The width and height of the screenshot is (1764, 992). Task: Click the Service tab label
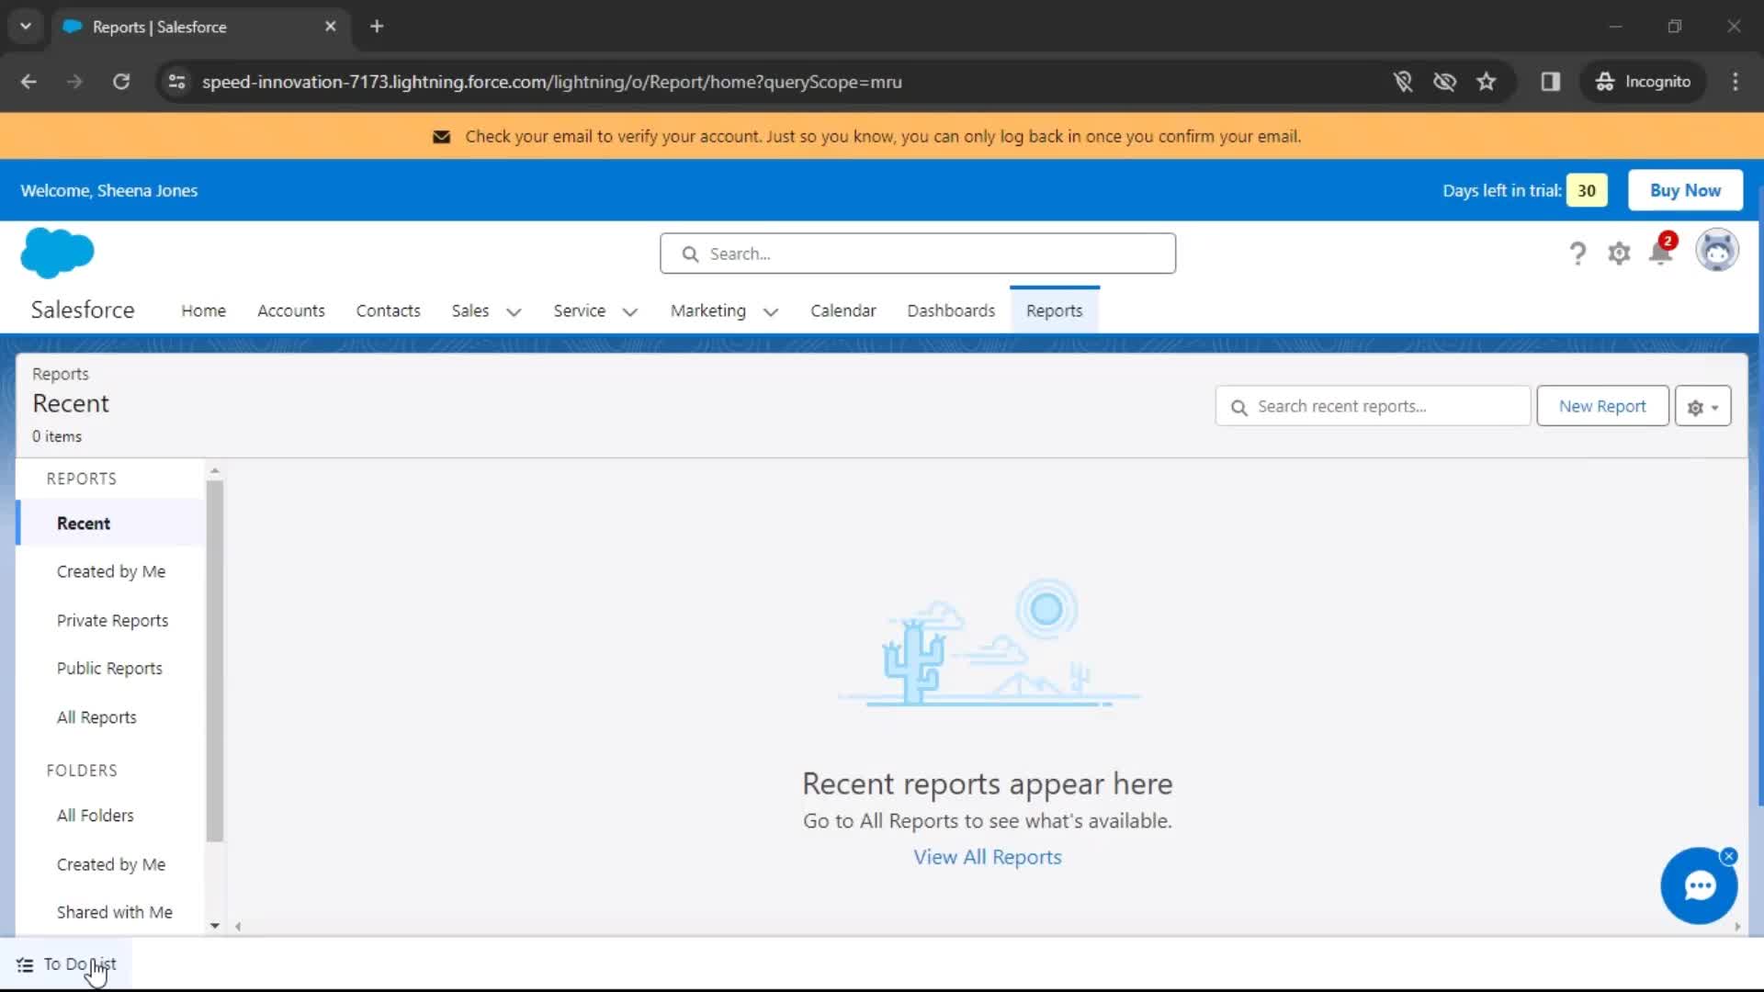[x=579, y=310]
